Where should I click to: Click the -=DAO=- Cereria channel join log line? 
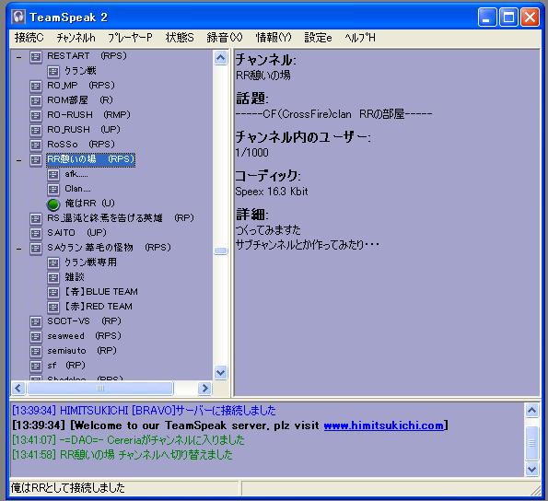click(128, 440)
